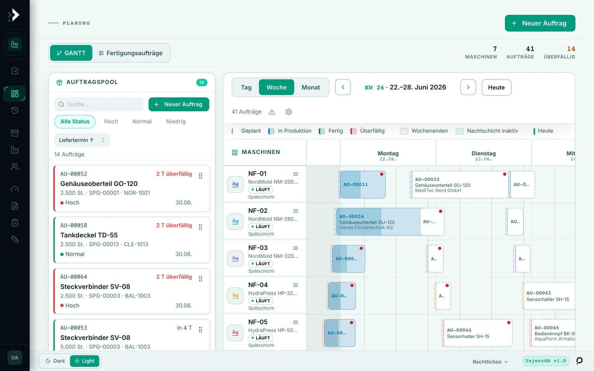Click the InjectOS v1.0 badge

(x=546, y=361)
